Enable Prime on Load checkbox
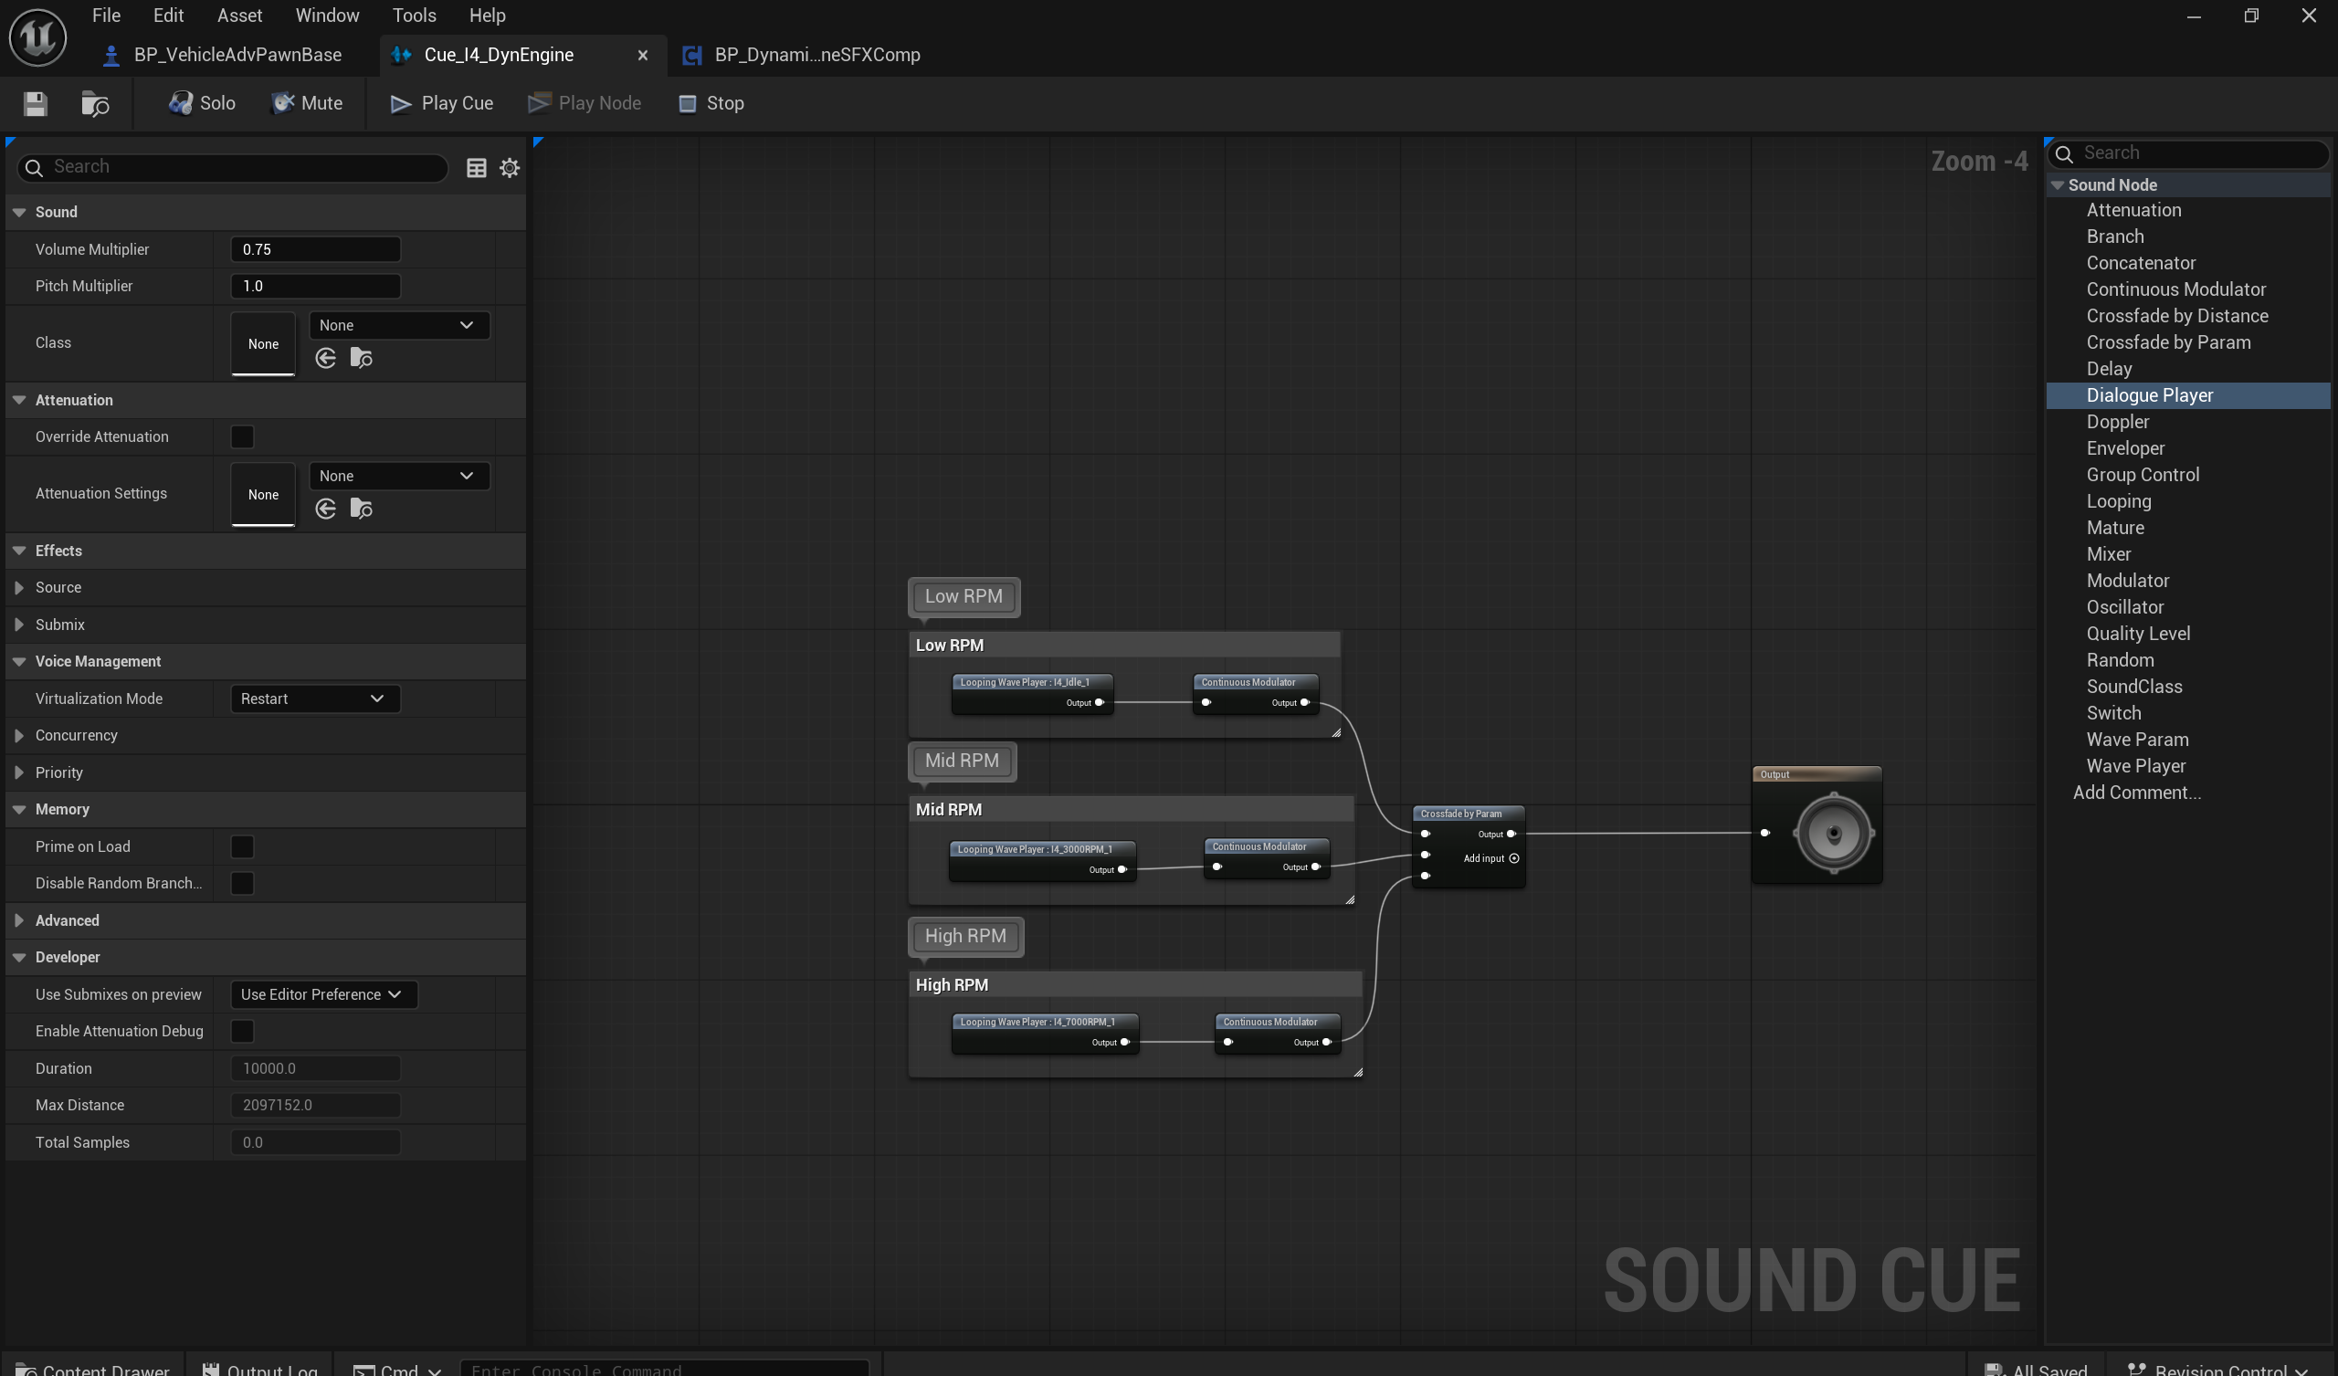The height and width of the screenshot is (1376, 2338). point(242,846)
